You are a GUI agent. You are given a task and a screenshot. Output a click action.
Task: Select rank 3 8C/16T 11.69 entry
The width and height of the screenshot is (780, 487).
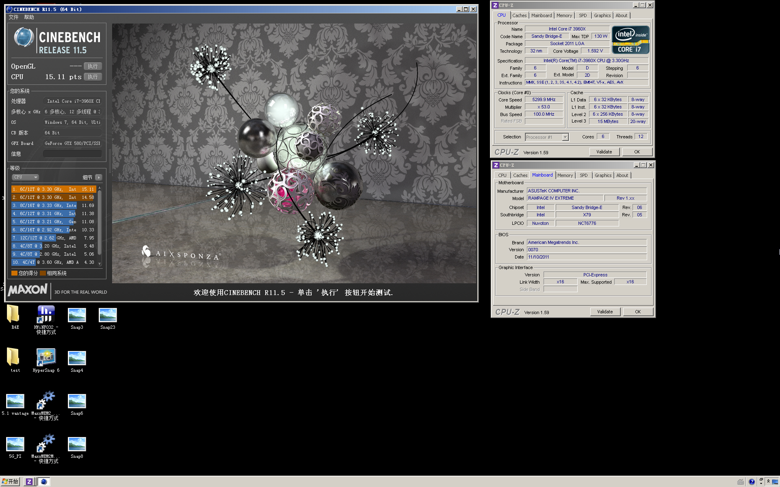(54, 205)
